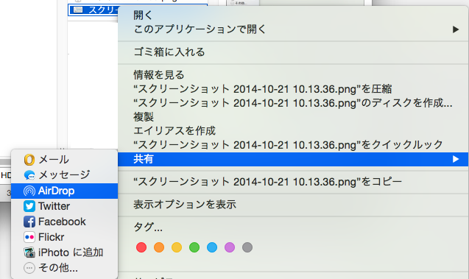
Task: Click the Facebook logo icon
Action: 29,222
